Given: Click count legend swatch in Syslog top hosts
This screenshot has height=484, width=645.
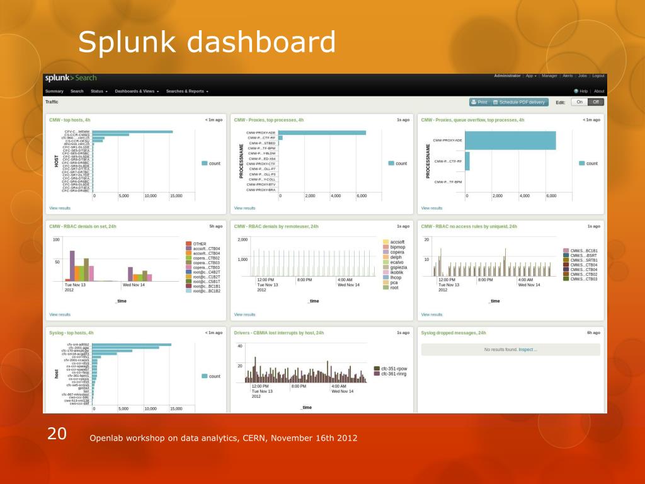Looking at the screenshot, I should click(205, 376).
